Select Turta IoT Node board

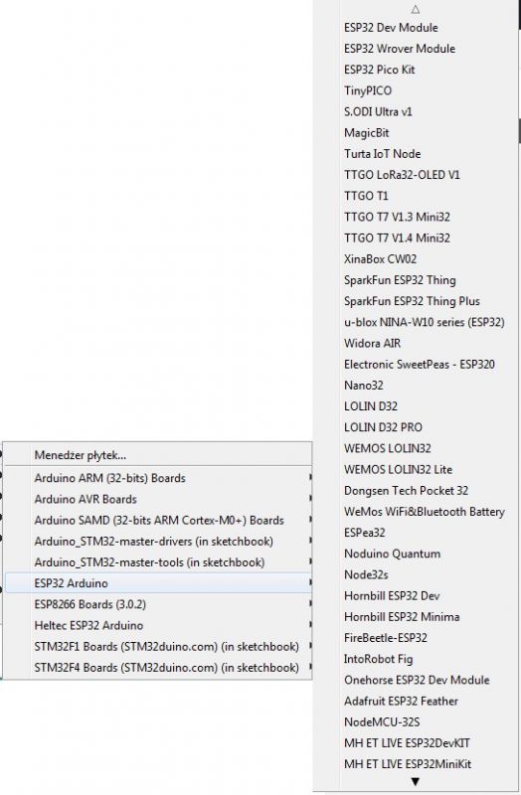(416, 154)
